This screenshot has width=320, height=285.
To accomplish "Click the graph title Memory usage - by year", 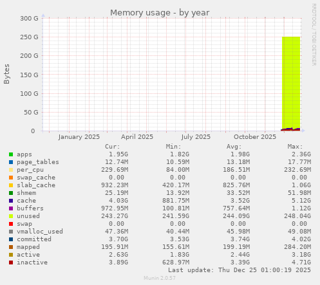I will 160,13.
